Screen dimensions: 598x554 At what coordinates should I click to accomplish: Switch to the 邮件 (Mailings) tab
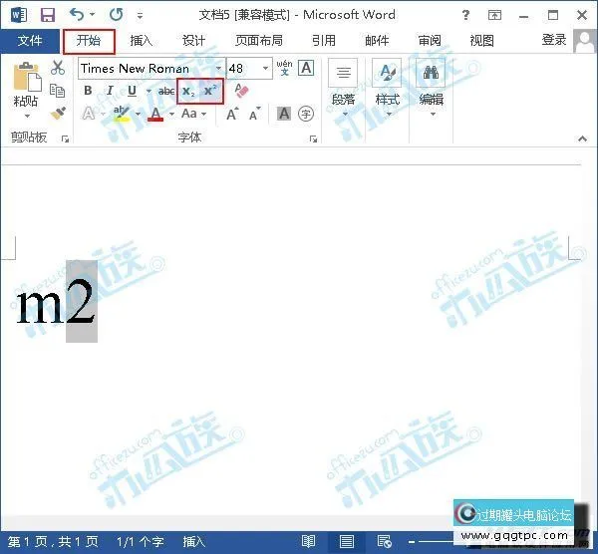[377, 41]
